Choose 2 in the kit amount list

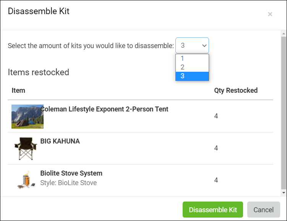(192, 67)
